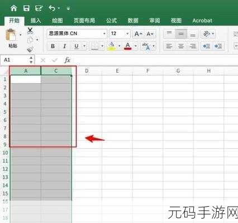Center text horizontally

point(181,46)
